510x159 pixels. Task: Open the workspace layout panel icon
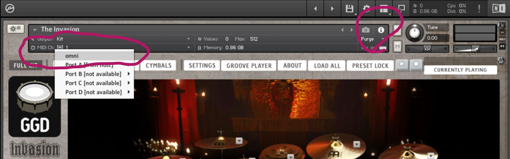384,9
